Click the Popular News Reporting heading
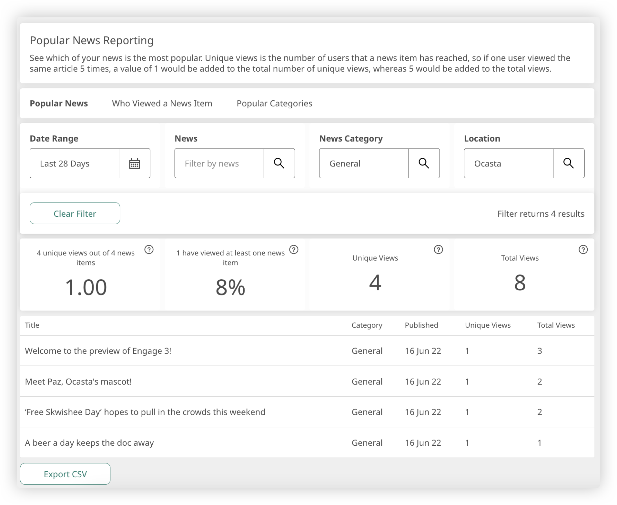The image size is (617, 505). 92,41
